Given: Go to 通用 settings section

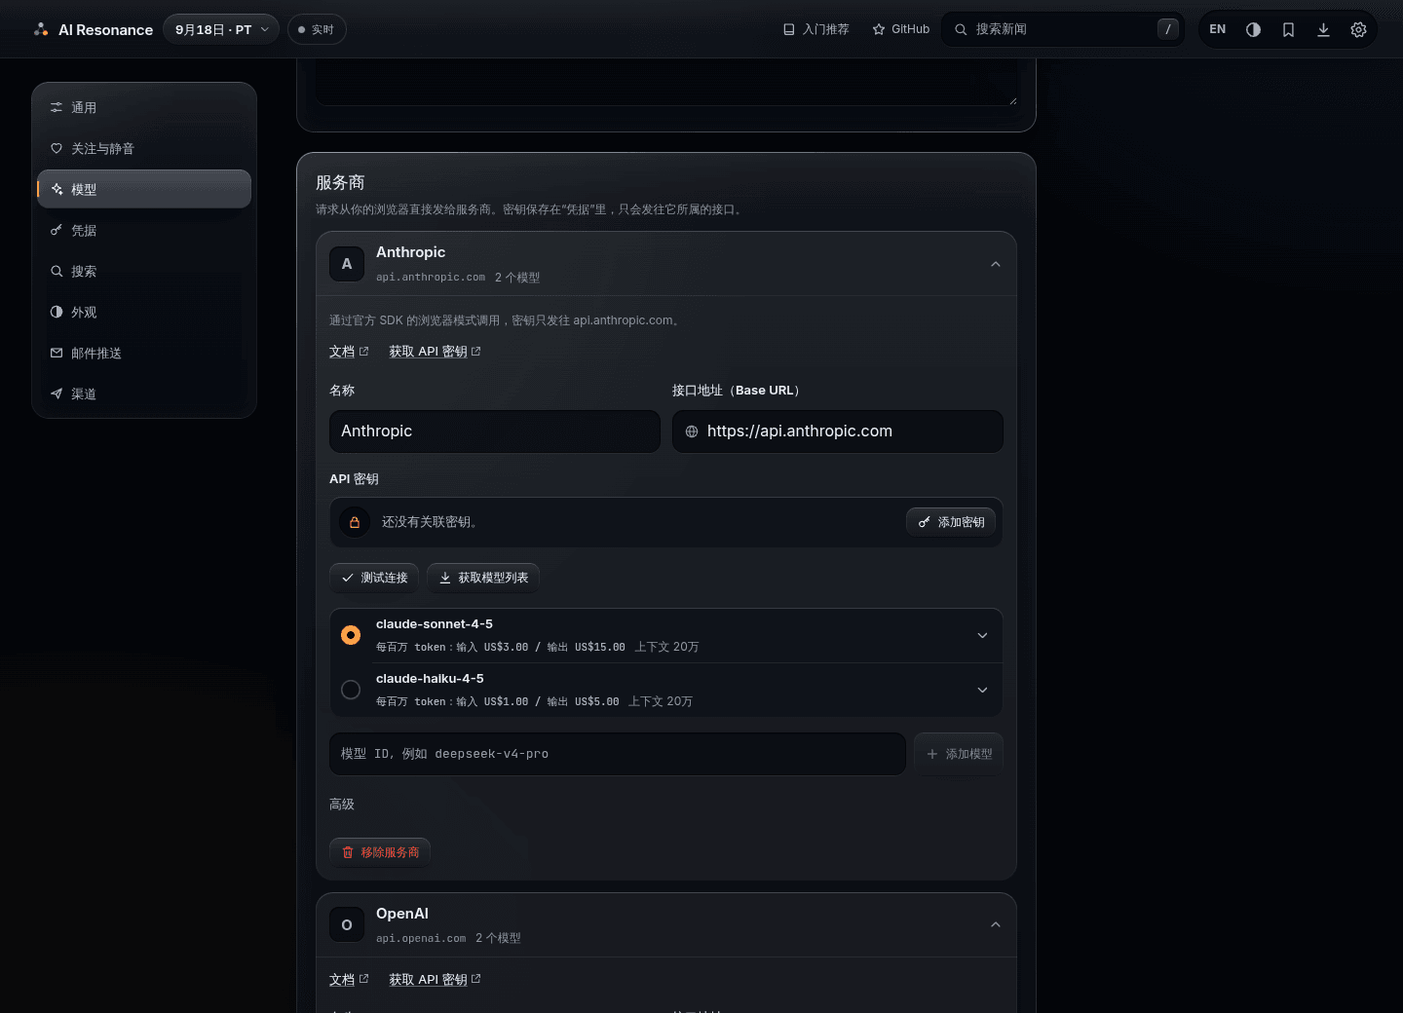Looking at the screenshot, I should (x=144, y=108).
